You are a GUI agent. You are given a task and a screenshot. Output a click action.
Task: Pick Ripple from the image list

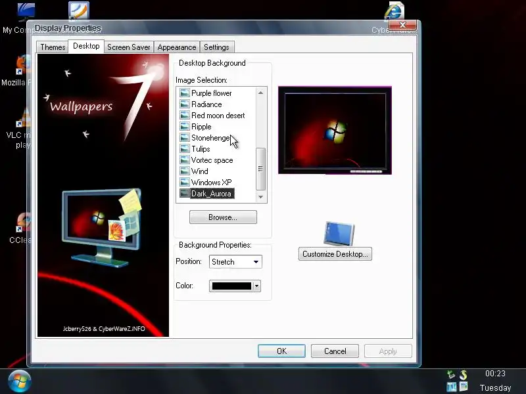201,127
